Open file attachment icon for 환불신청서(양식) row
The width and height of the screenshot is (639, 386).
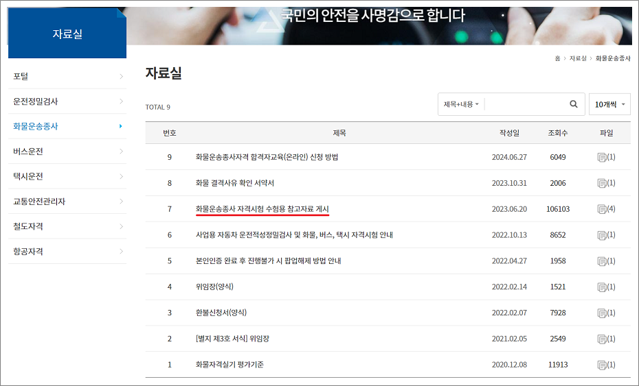tap(602, 313)
